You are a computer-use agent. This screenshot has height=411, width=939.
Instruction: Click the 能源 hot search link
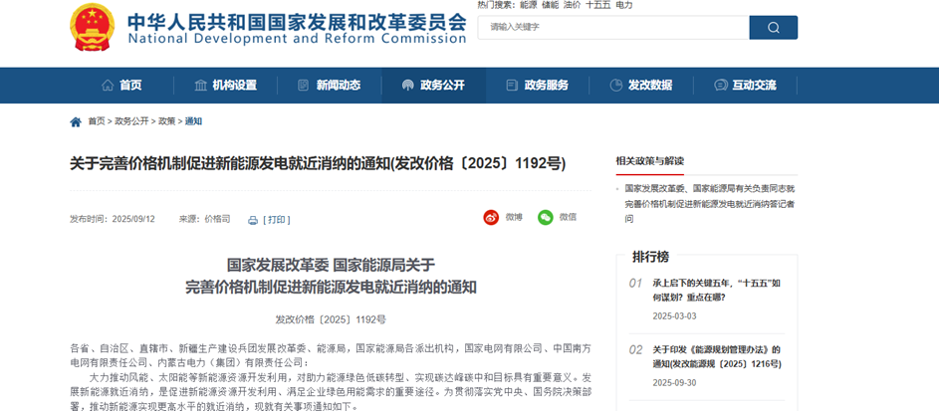pyautogui.click(x=528, y=5)
